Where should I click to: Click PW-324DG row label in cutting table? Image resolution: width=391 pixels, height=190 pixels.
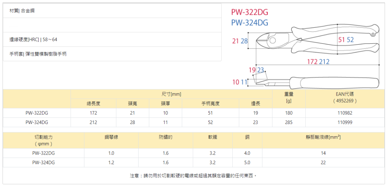click(44, 162)
